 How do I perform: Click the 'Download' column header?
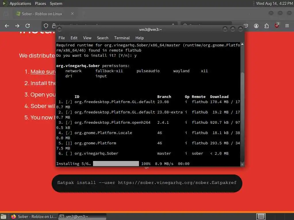pos(219,97)
